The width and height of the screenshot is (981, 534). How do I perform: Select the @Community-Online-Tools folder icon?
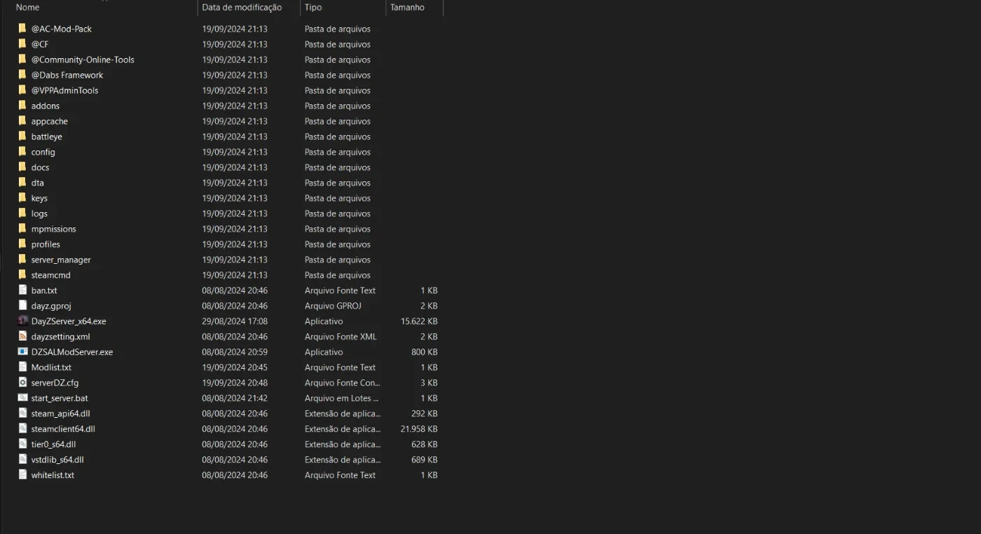(22, 59)
